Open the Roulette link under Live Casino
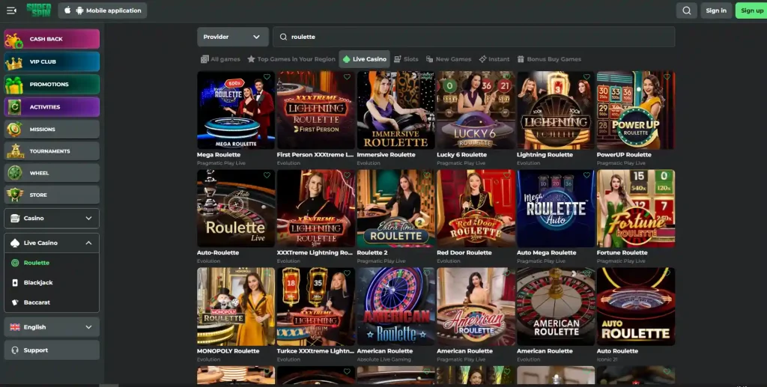This screenshot has width=767, height=387. pyautogui.click(x=36, y=263)
